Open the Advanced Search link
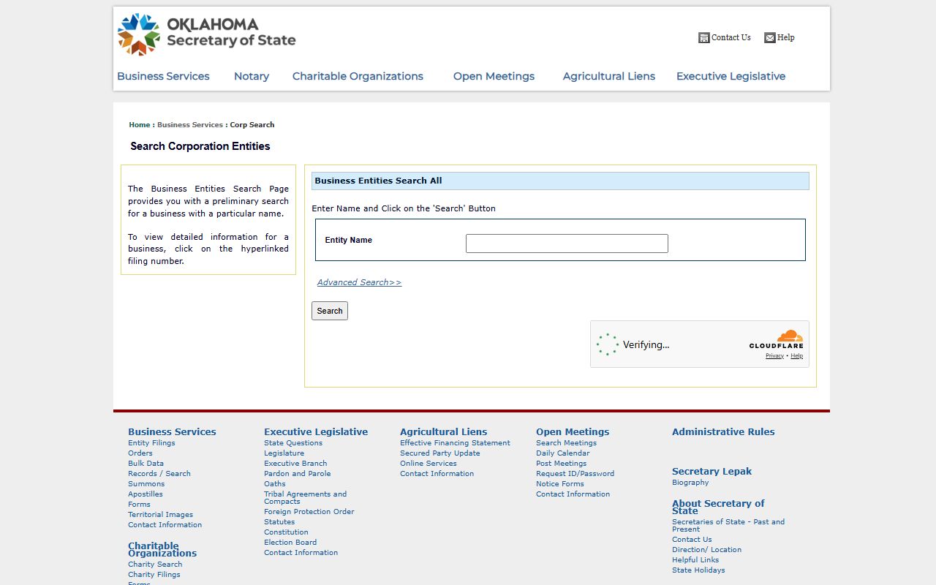 pyautogui.click(x=359, y=282)
